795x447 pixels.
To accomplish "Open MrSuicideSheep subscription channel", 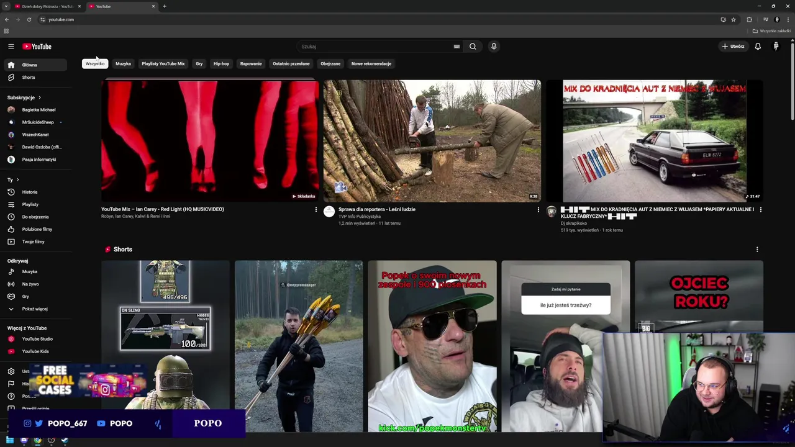I will coord(35,122).
